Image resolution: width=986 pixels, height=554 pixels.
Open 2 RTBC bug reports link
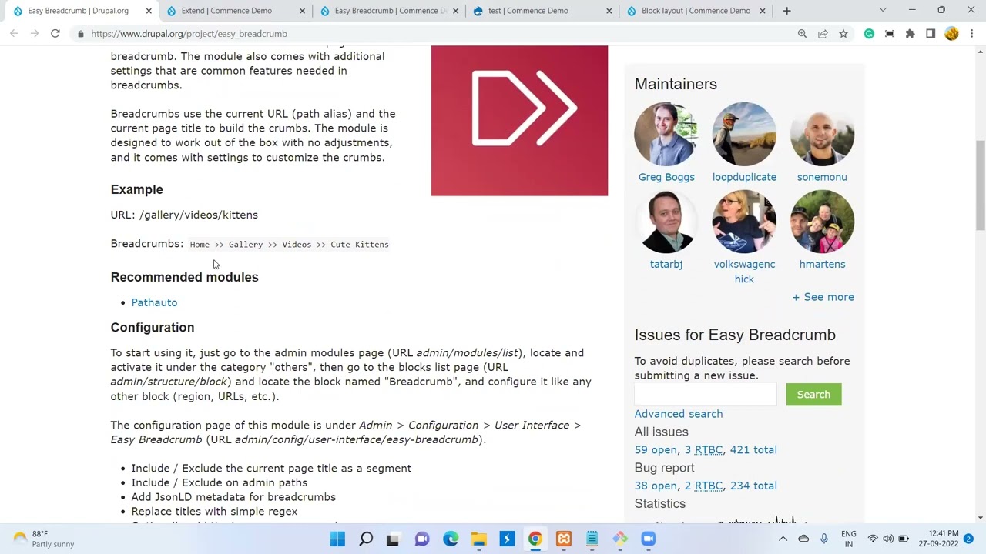703,486
